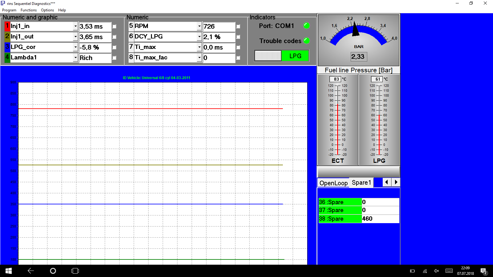Click the ID Vehicle Universal 6/8 cyl text

157,78
